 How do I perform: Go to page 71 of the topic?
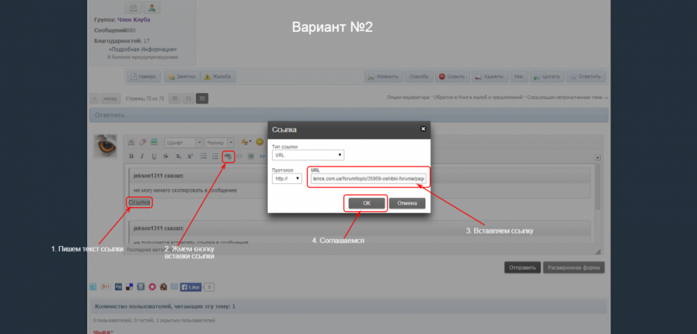pyautogui.click(x=188, y=98)
